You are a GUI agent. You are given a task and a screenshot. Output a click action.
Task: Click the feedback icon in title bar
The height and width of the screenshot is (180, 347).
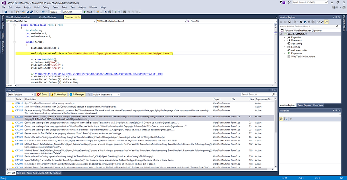point(289,2)
